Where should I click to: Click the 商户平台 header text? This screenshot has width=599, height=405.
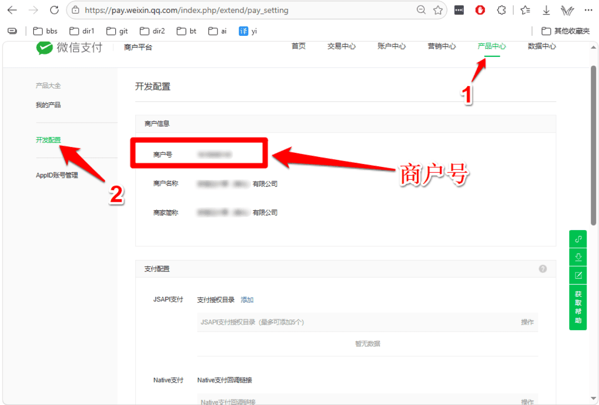coord(138,48)
